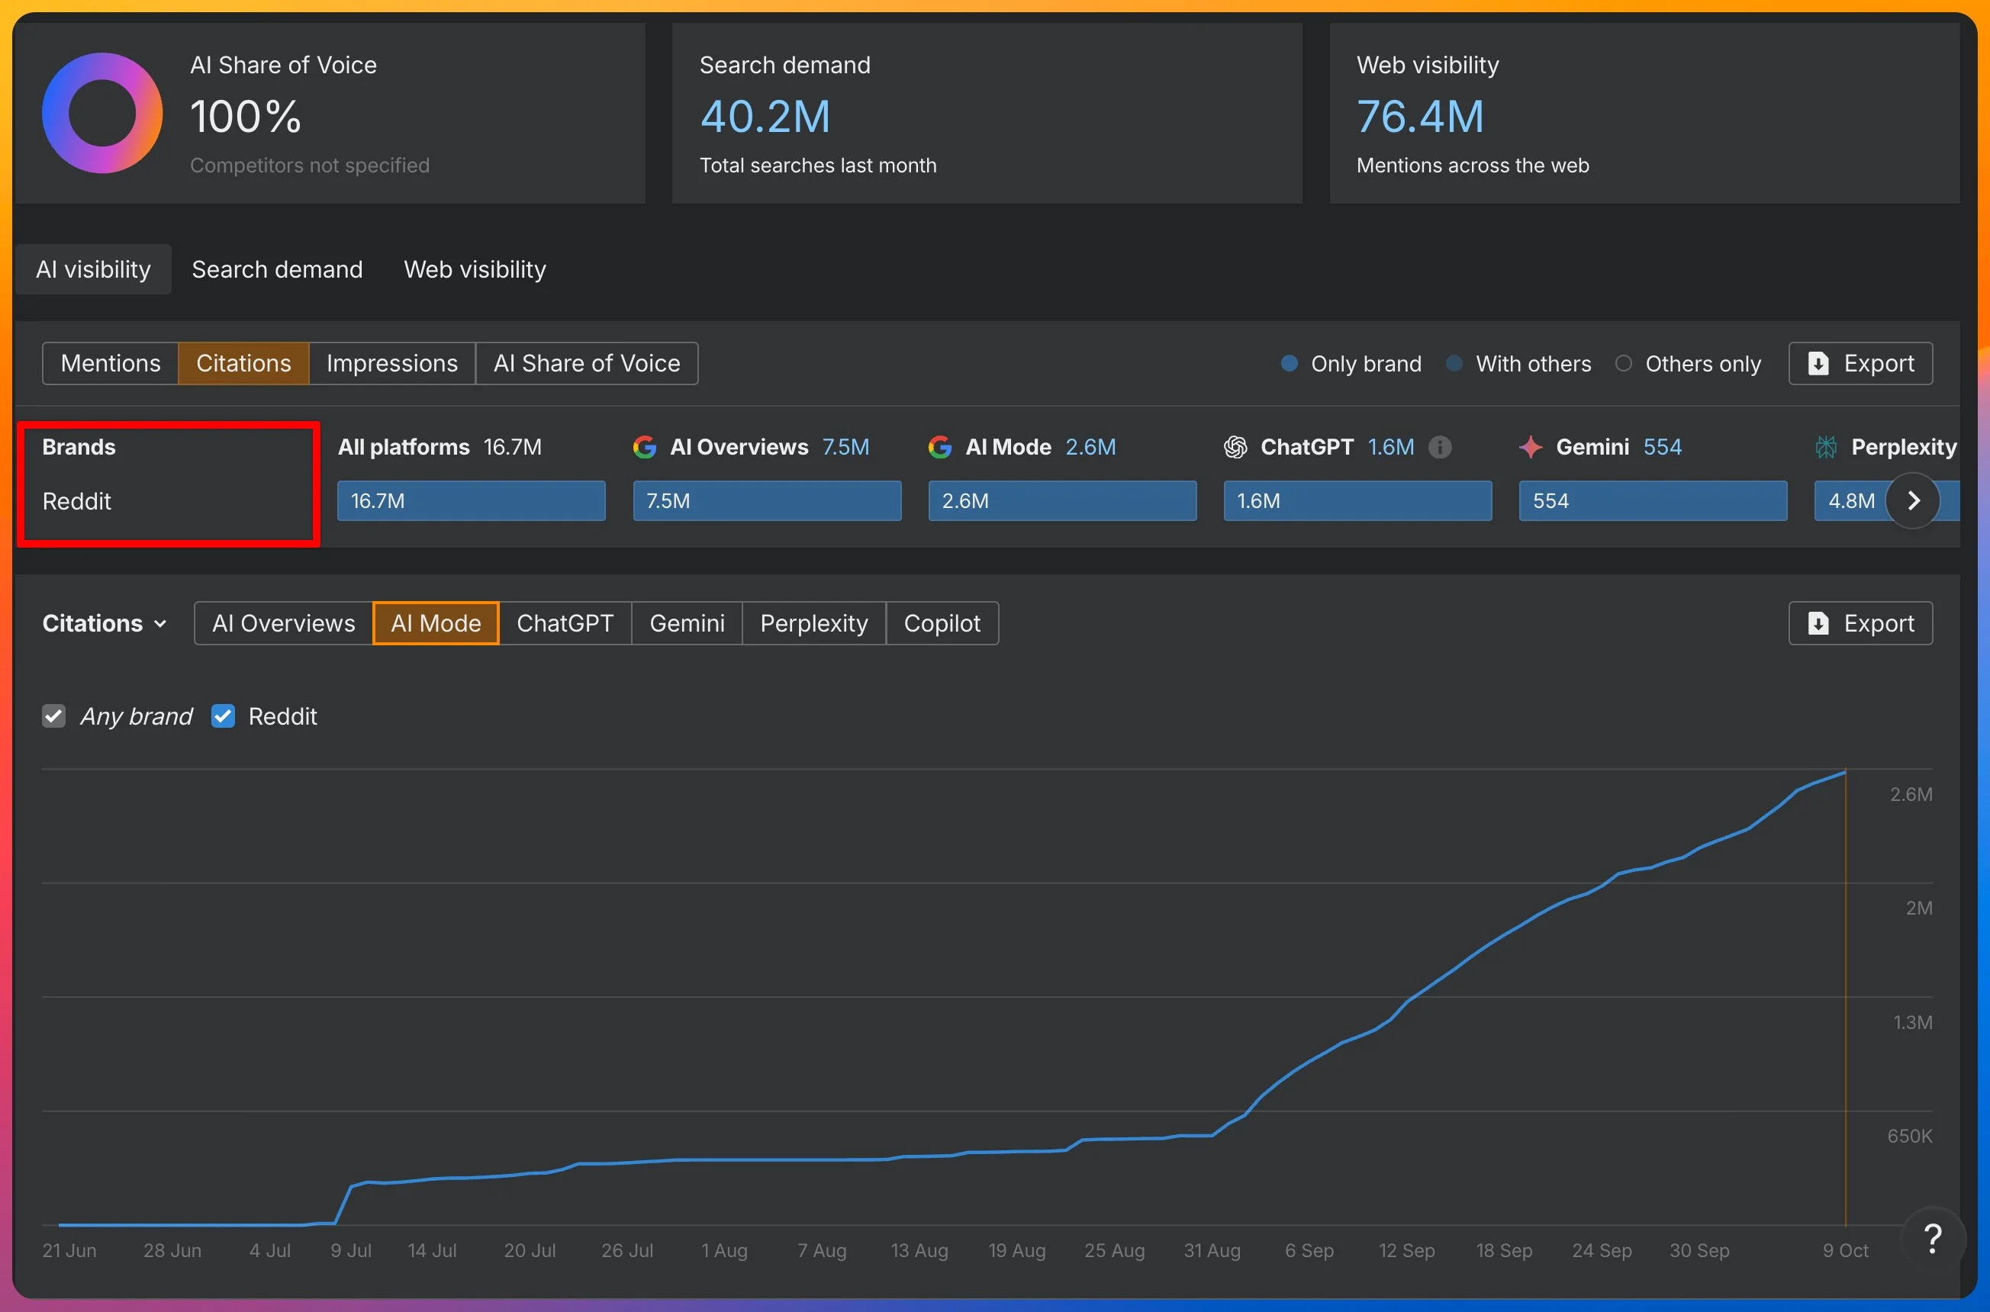
Task: Select the Others only radio option
Action: (1624, 363)
